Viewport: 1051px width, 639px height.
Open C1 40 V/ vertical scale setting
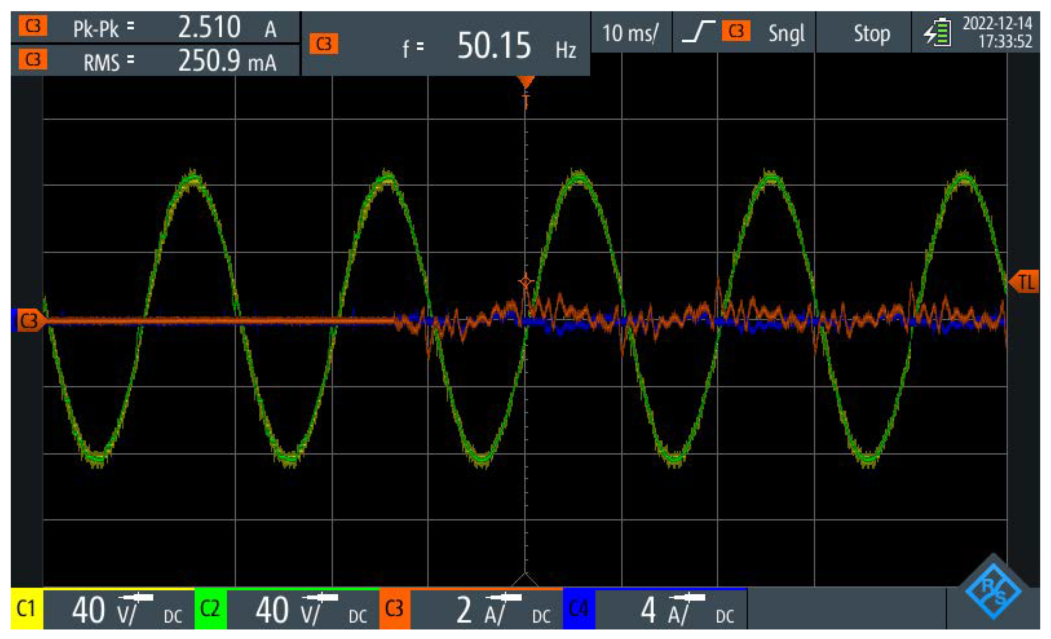point(104,610)
